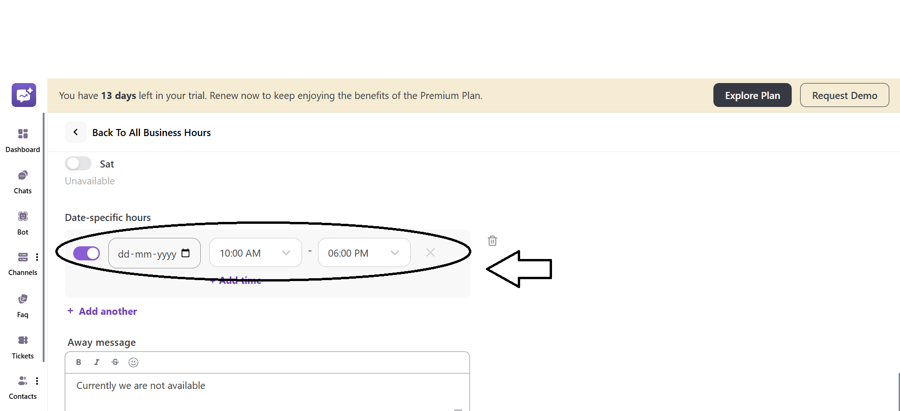The image size is (900, 411).
Task: Open the three-dot menu next to Contacts
Action: click(38, 381)
